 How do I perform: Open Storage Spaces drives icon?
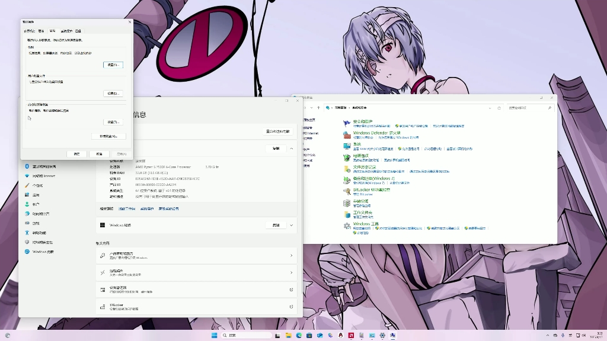coord(347,203)
